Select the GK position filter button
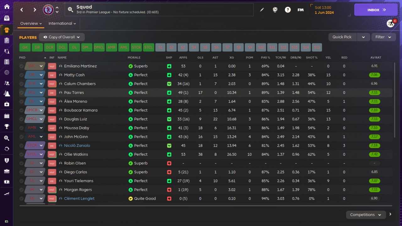The image size is (402, 226). tap(25, 47)
